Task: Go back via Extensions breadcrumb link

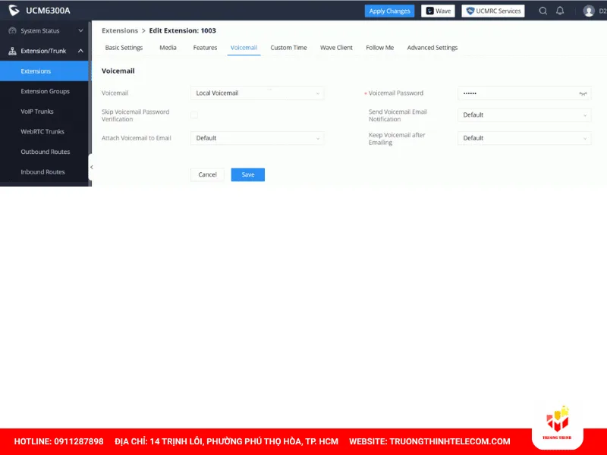Action: tap(120, 30)
